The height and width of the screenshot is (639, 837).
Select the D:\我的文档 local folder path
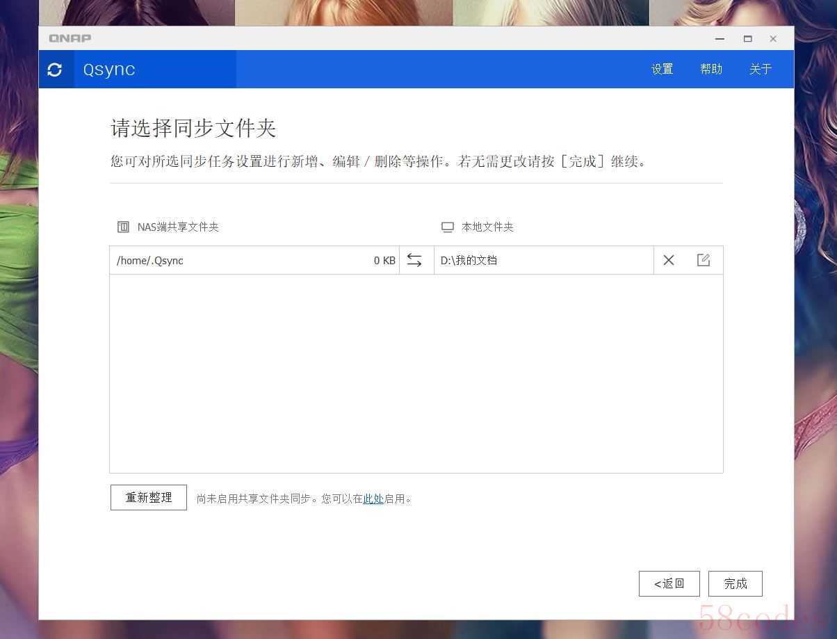[469, 261]
